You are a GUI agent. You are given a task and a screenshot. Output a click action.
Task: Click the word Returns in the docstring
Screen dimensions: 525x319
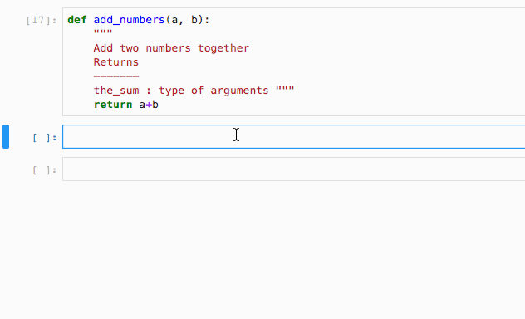115,62
